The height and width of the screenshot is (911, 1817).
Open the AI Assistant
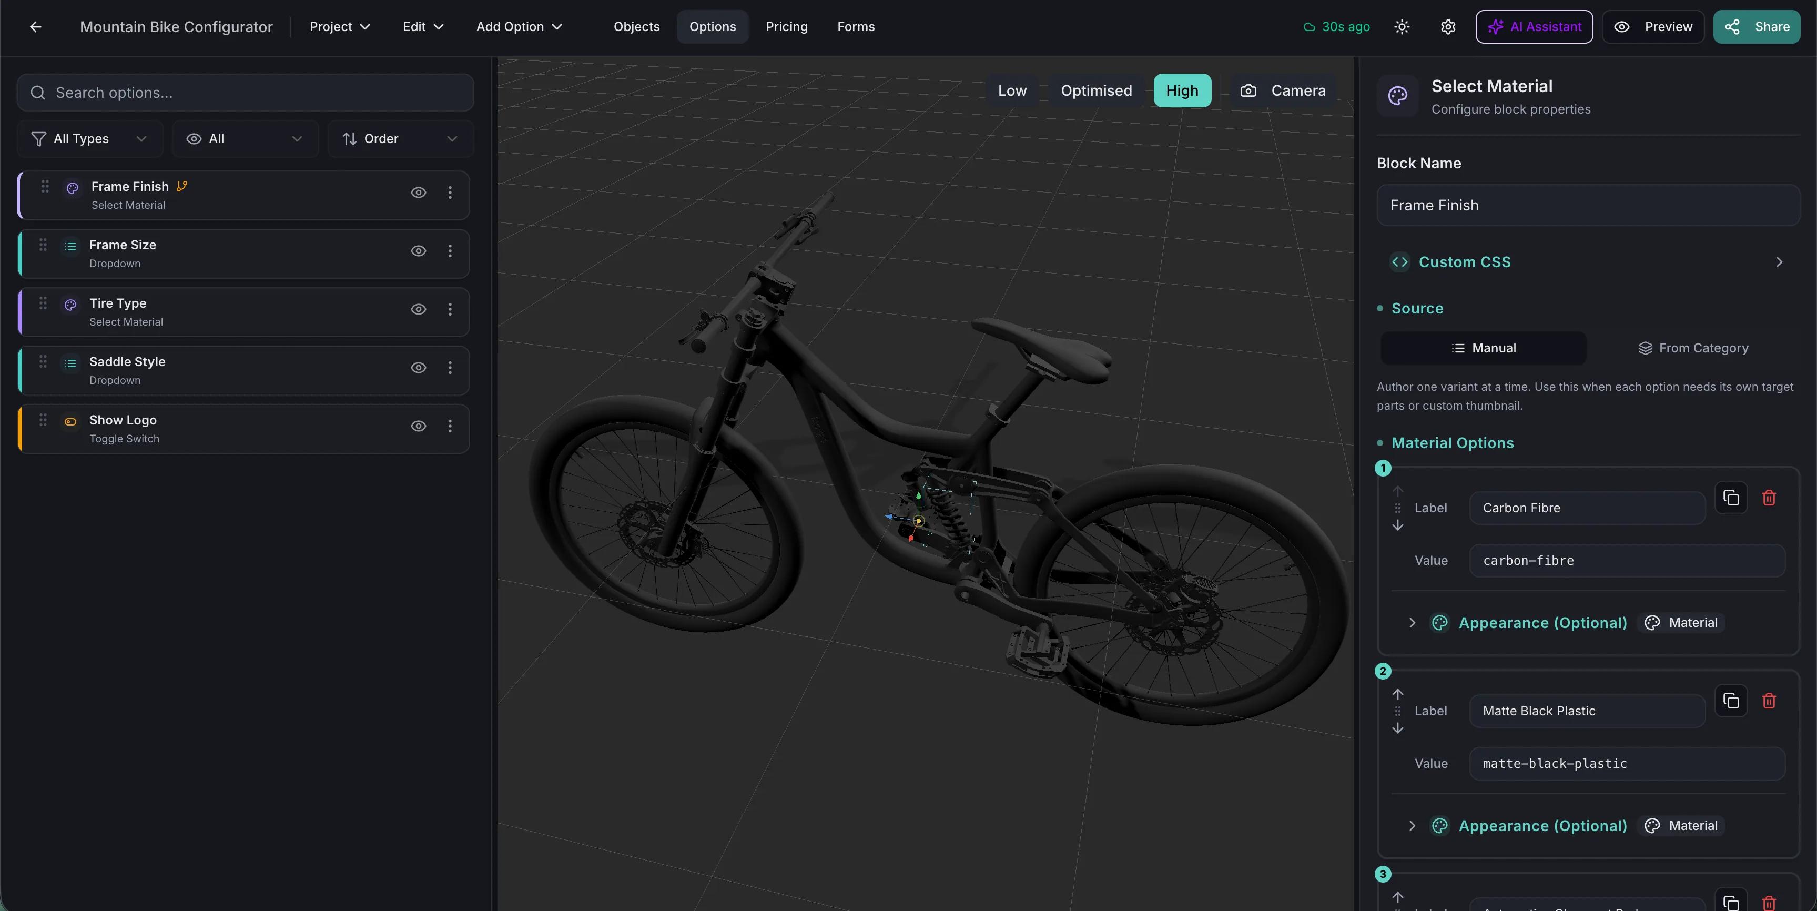(1534, 27)
